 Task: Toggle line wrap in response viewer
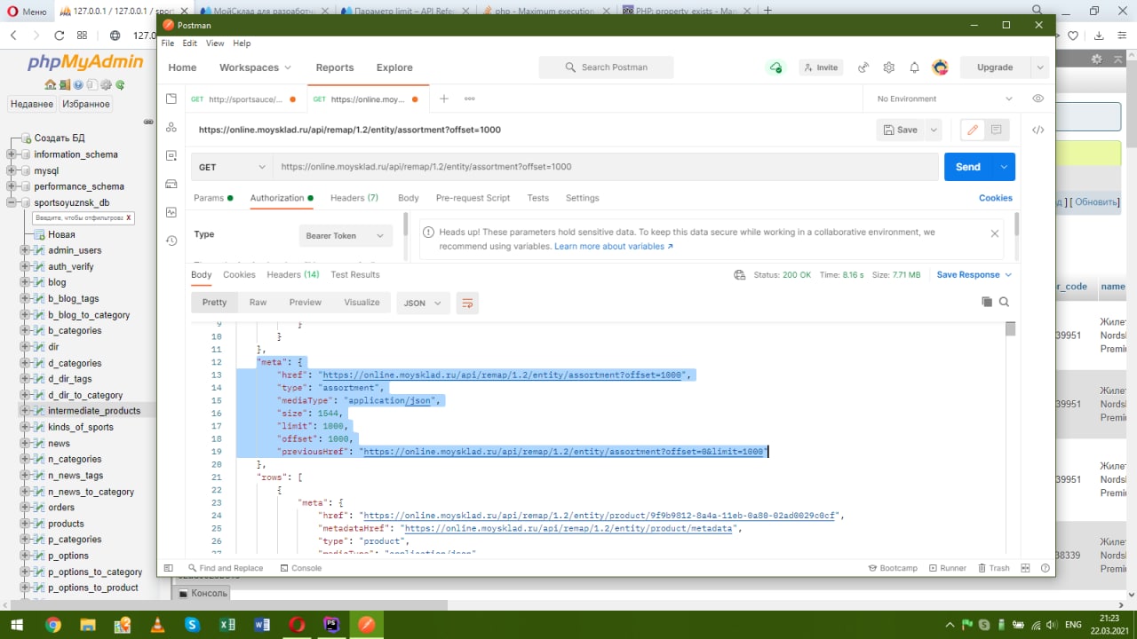(467, 303)
